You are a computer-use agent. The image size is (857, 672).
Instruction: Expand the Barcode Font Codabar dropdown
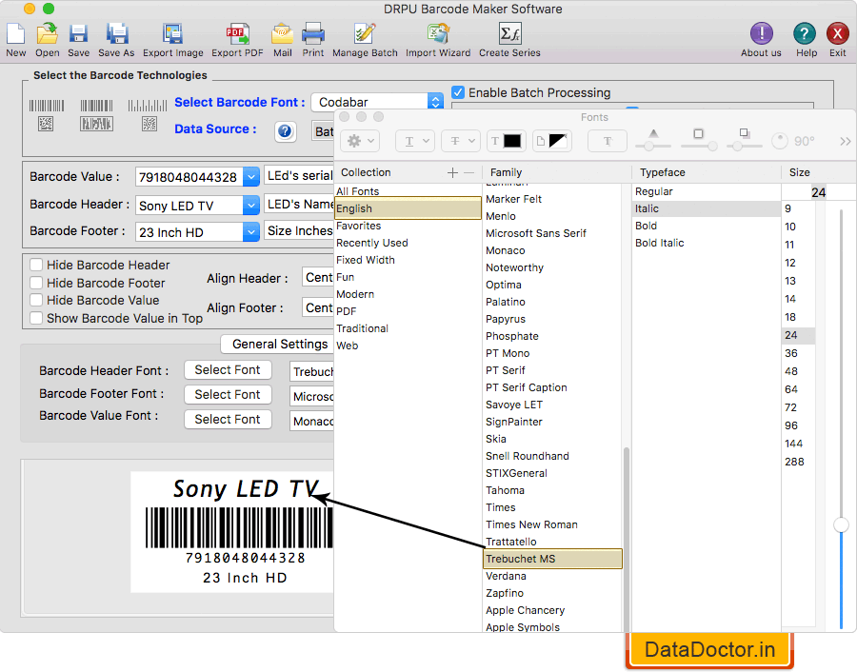click(435, 102)
